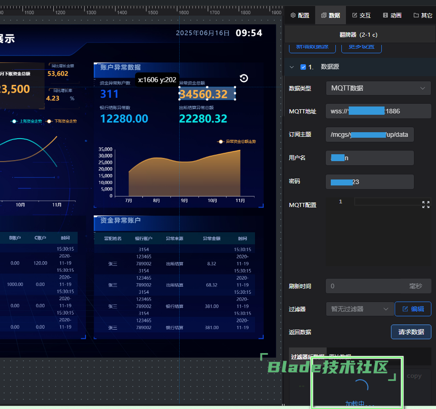Viewport: 436px width, 409px height.
Task: Click the 资金异常账户数 label
Action: click(115, 83)
